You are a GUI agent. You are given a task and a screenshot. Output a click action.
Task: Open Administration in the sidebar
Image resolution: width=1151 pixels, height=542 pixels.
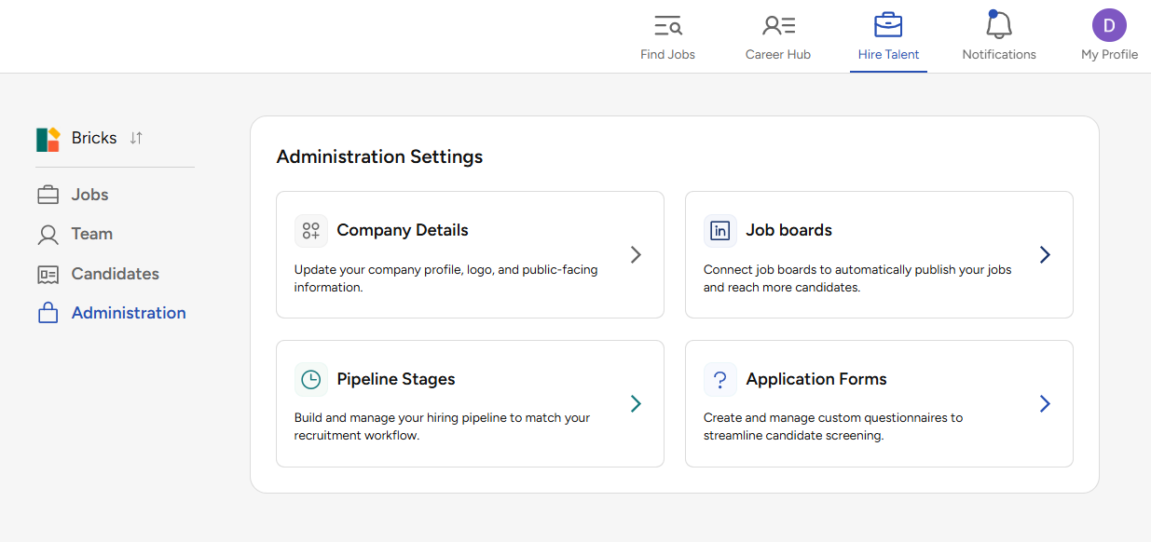click(x=129, y=313)
